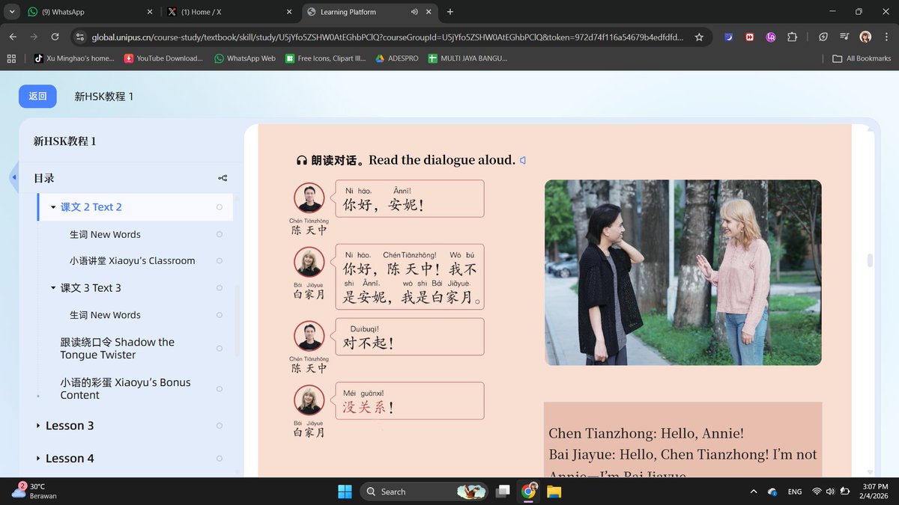This screenshot has height=505, width=899.
Task: Click the 对不起 speech bubble
Action: (x=409, y=337)
